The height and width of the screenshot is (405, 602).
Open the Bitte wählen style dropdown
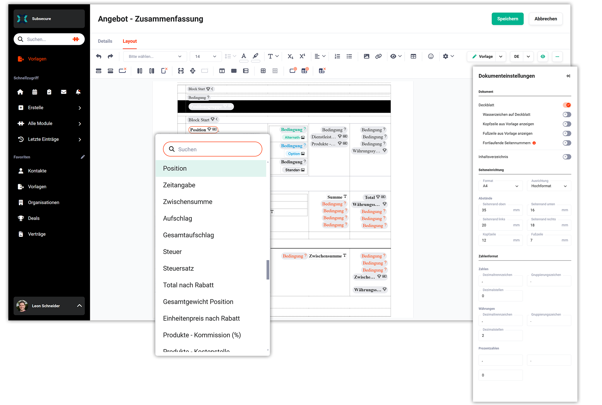pos(155,56)
